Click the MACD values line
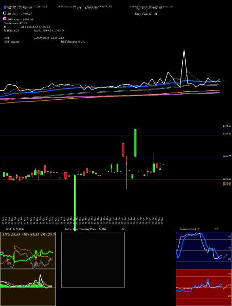The width and height of the screenshot is (232, 306). coord(33,31)
